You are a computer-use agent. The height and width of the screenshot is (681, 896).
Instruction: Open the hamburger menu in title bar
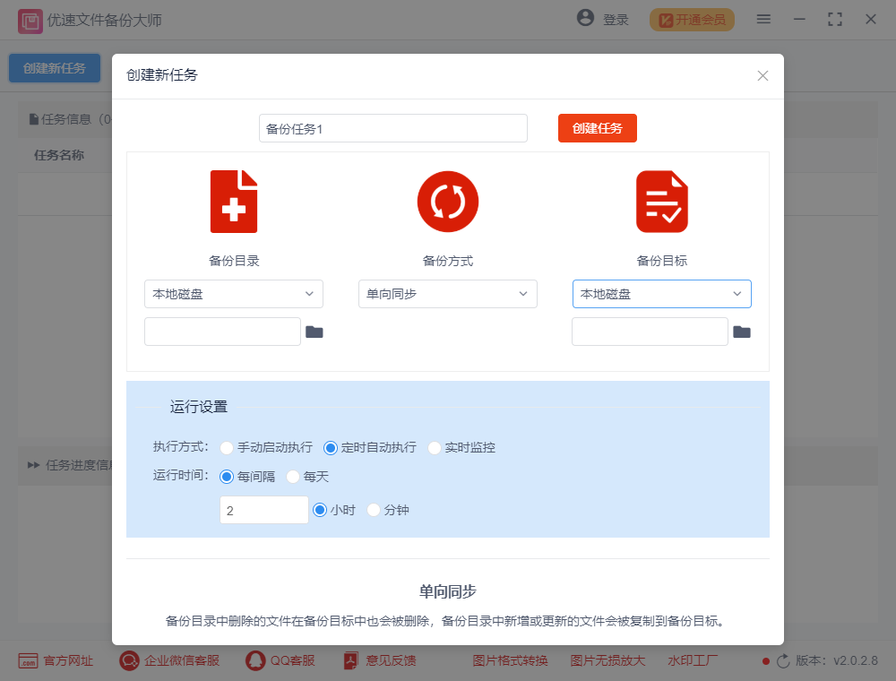click(763, 18)
